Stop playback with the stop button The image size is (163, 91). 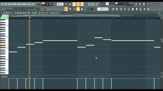[51, 4]
